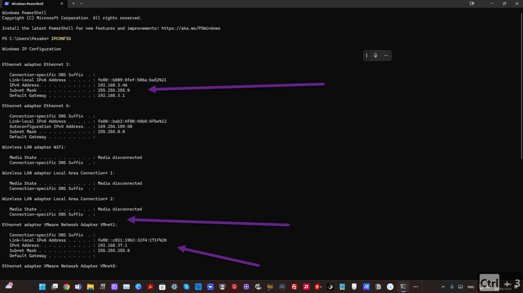
Task: Open Notion from the taskbar
Action: (x=378, y=287)
